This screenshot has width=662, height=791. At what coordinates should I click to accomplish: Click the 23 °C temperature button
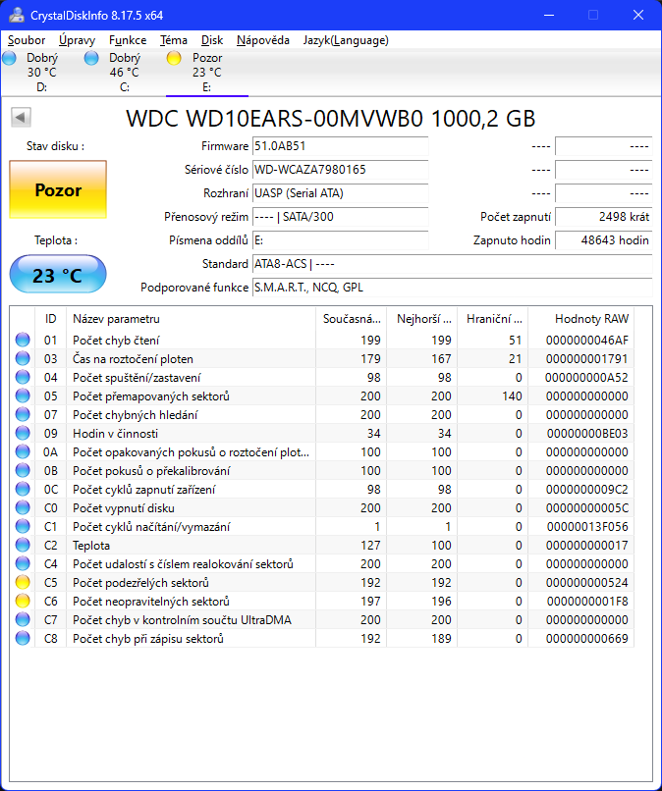pos(58,275)
